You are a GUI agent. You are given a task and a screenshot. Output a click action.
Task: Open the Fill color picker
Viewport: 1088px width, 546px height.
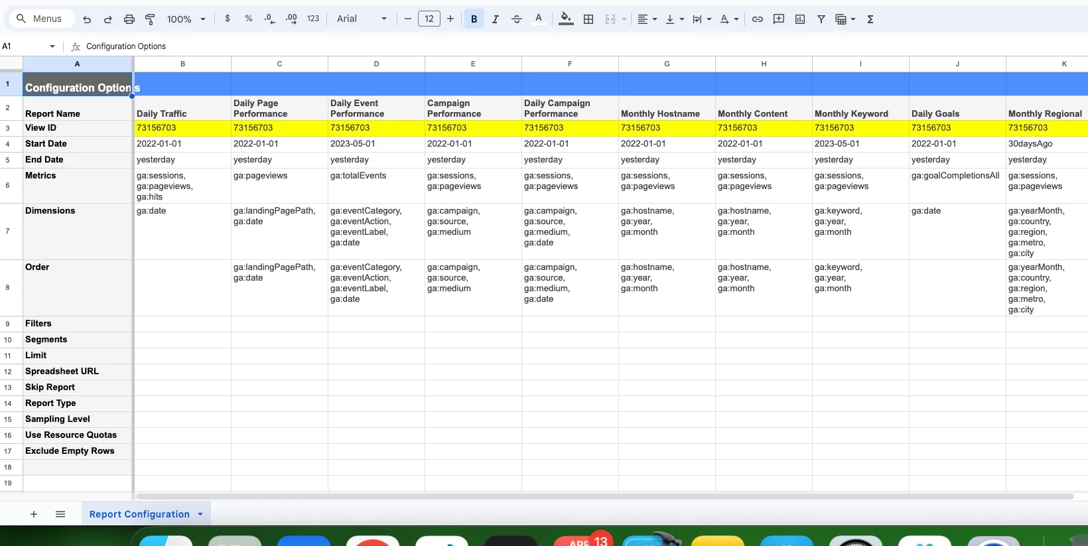(x=565, y=19)
